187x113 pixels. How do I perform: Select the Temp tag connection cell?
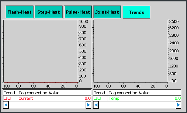123,98
